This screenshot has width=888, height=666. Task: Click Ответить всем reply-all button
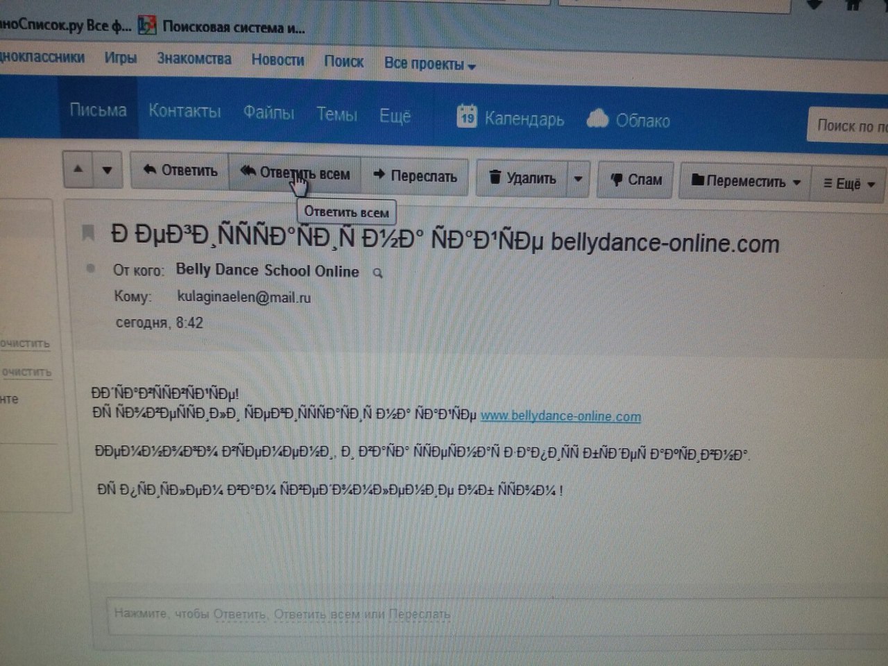[x=296, y=173]
